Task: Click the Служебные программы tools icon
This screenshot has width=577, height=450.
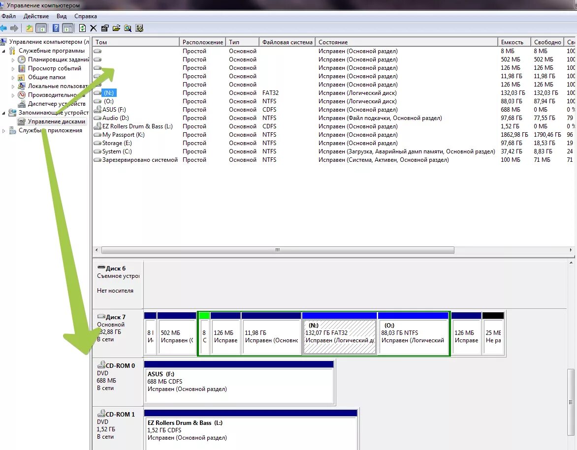Action: [x=12, y=51]
